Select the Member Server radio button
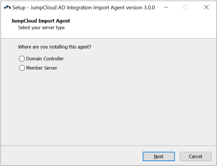The image size is (217, 166). 22,68
